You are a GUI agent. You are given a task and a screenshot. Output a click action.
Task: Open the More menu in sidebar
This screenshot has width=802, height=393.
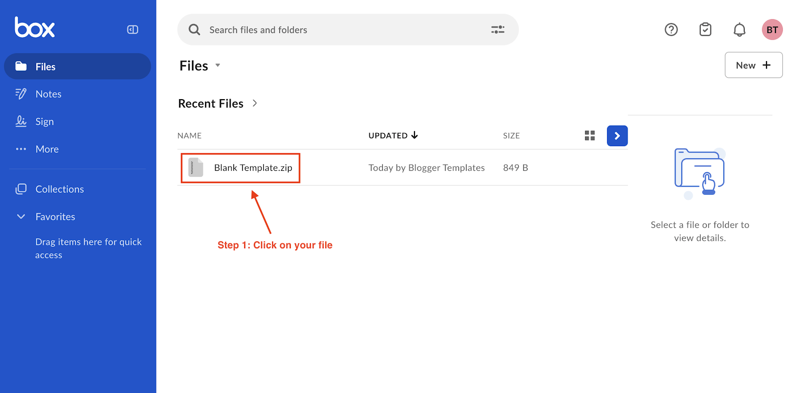[x=47, y=149]
